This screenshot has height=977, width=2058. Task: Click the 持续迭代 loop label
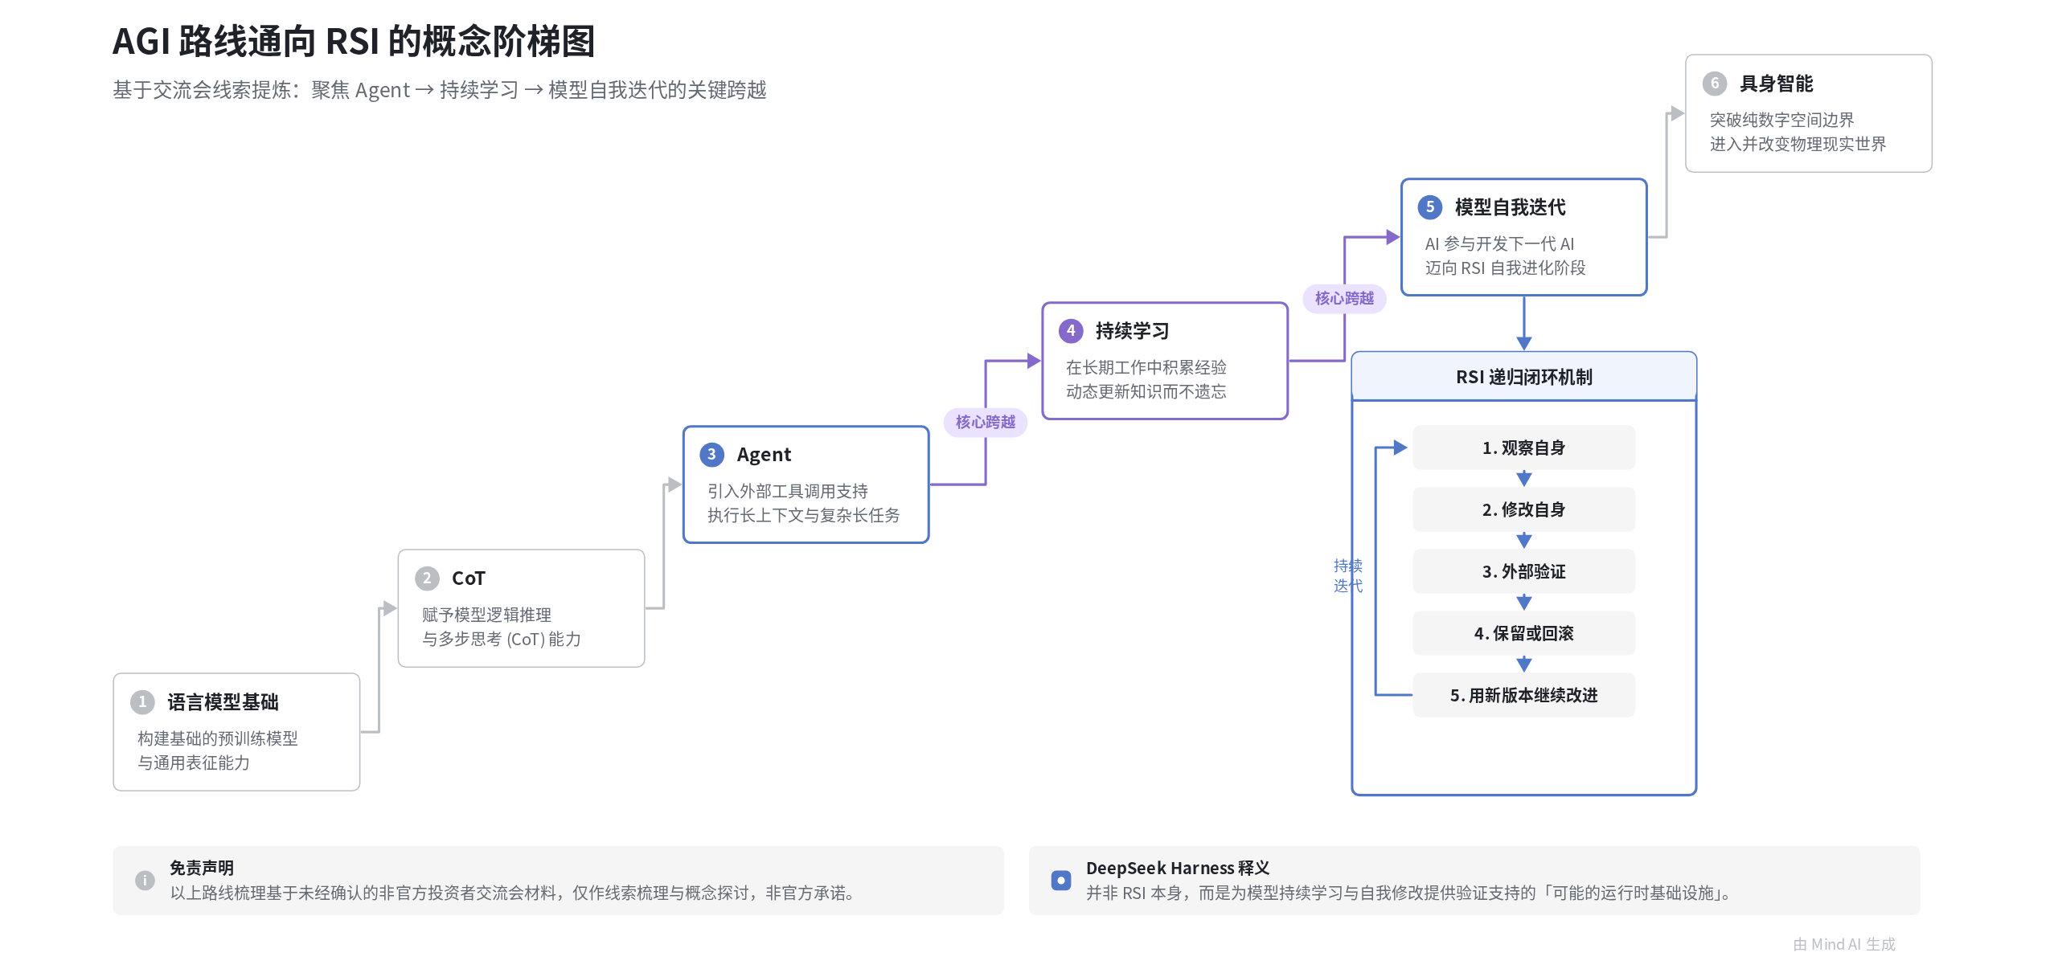(x=1348, y=575)
